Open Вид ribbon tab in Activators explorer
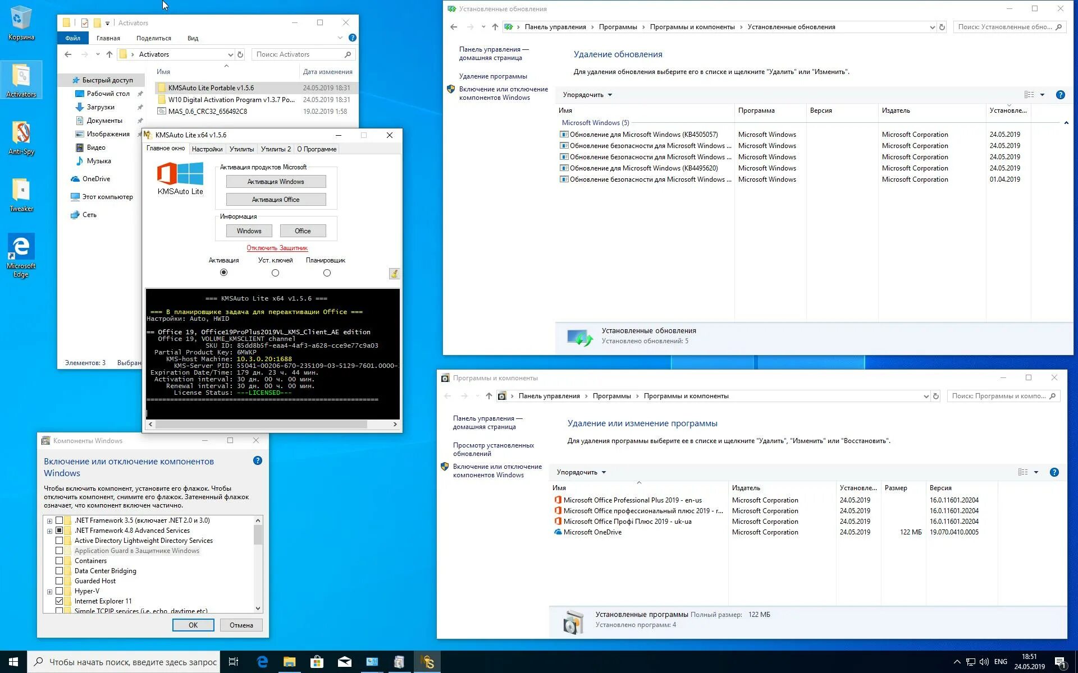Image resolution: width=1078 pixels, height=673 pixels. 193,38
